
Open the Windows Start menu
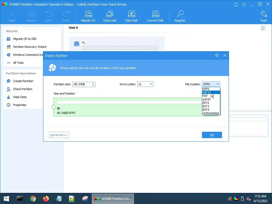(6, 199)
